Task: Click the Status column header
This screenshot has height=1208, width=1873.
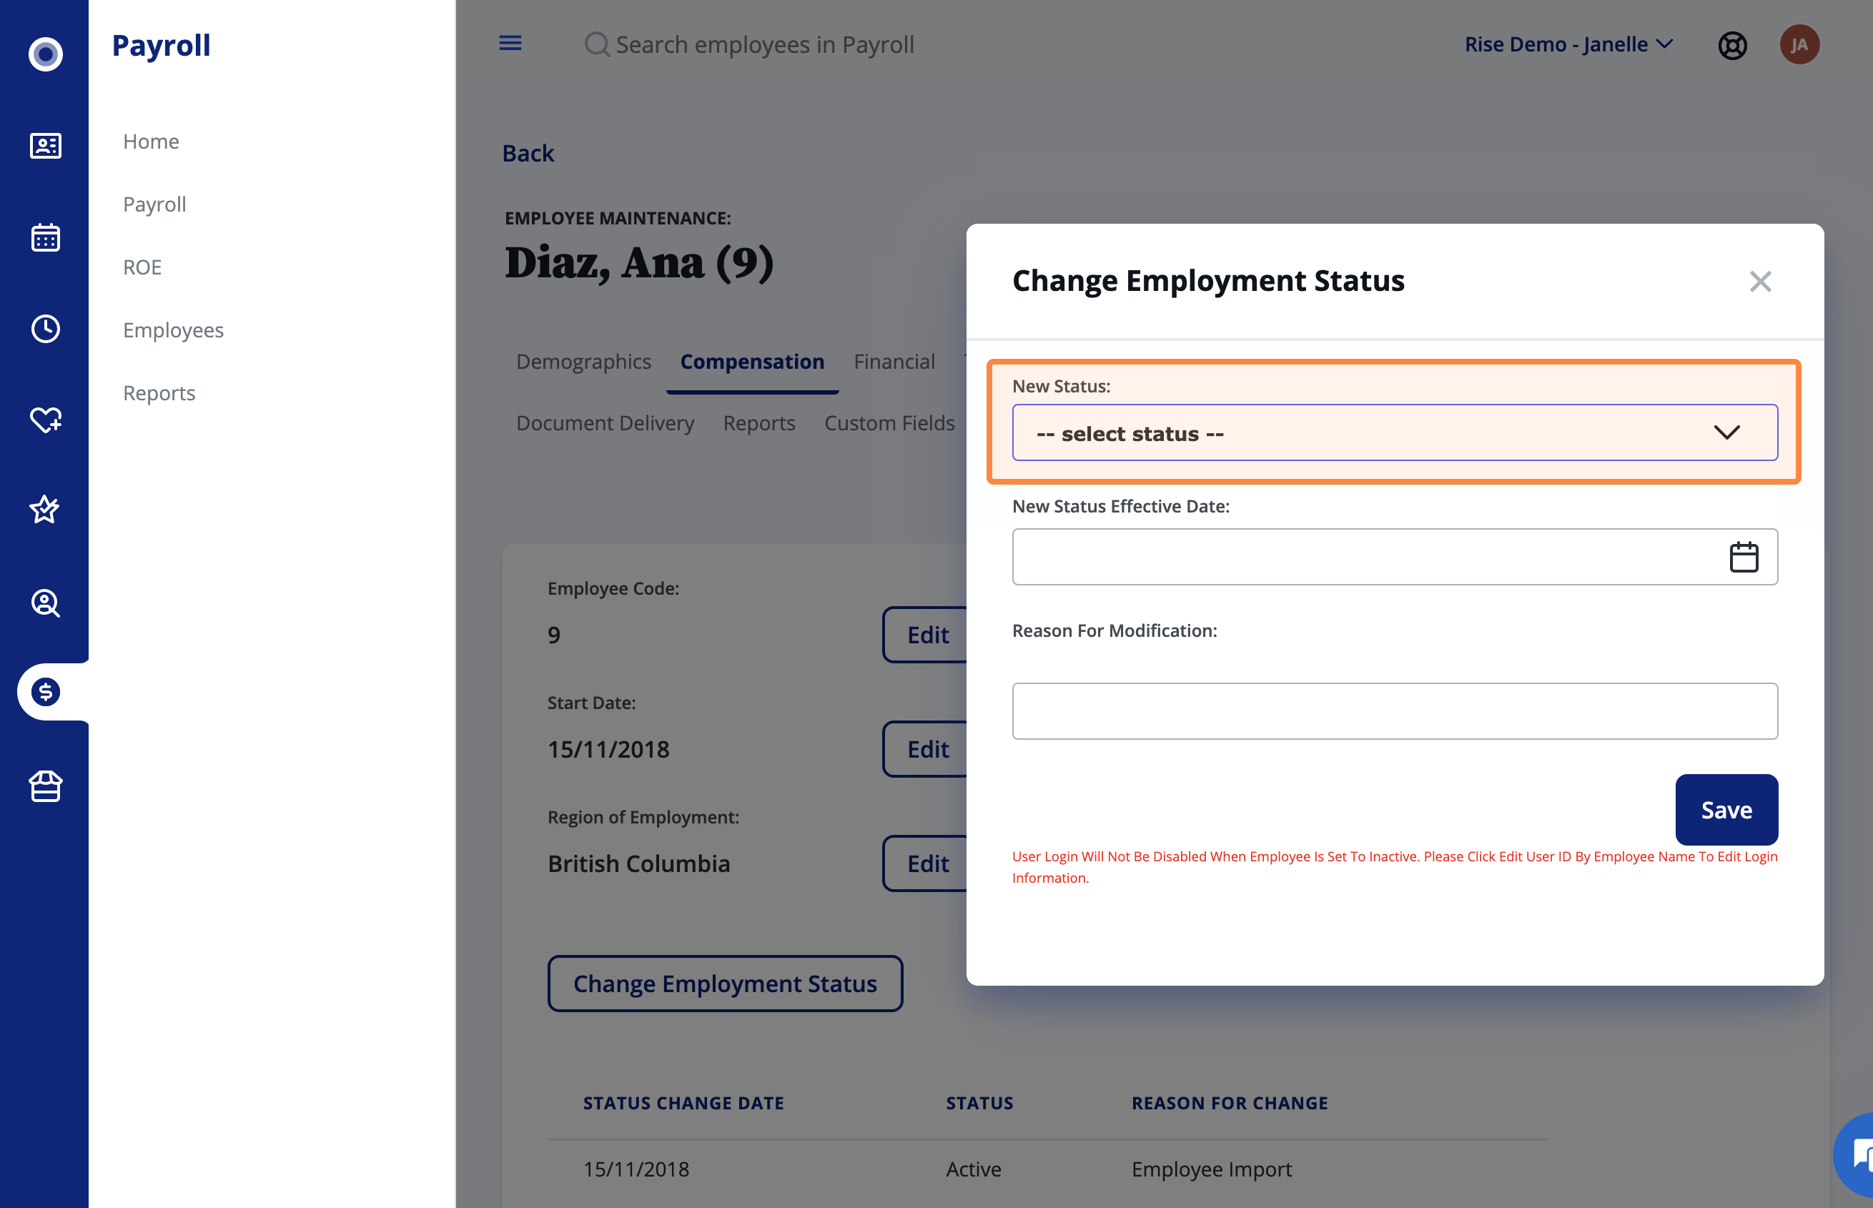Action: click(x=979, y=1104)
